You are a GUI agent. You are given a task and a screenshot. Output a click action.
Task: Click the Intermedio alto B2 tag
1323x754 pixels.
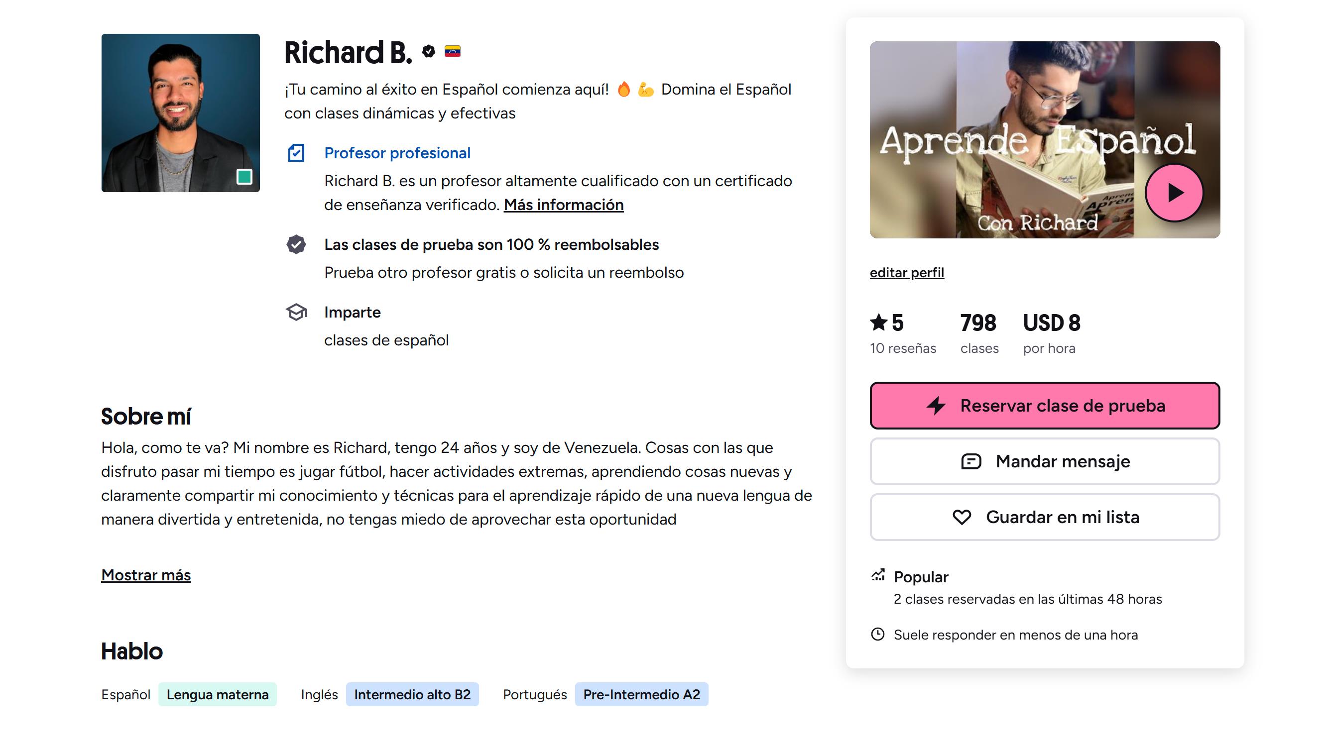pos(412,694)
